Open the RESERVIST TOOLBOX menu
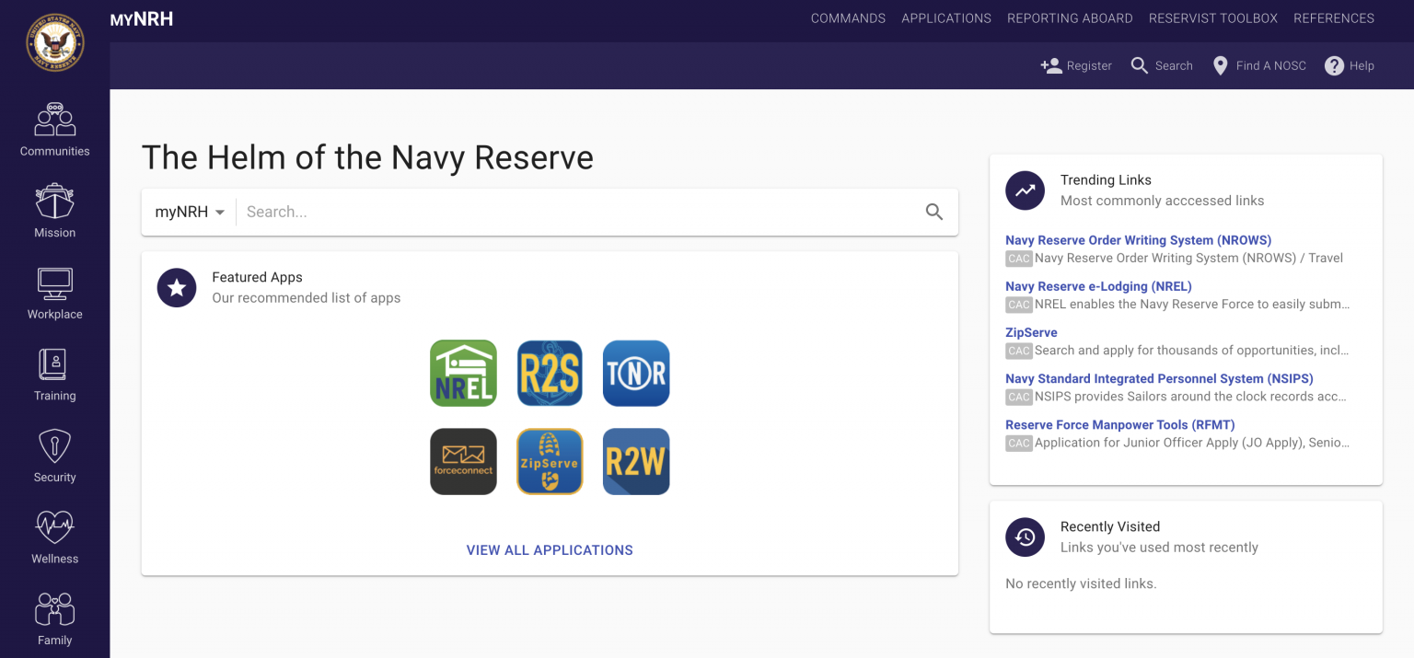The width and height of the screenshot is (1414, 658). coord(1213,18)
